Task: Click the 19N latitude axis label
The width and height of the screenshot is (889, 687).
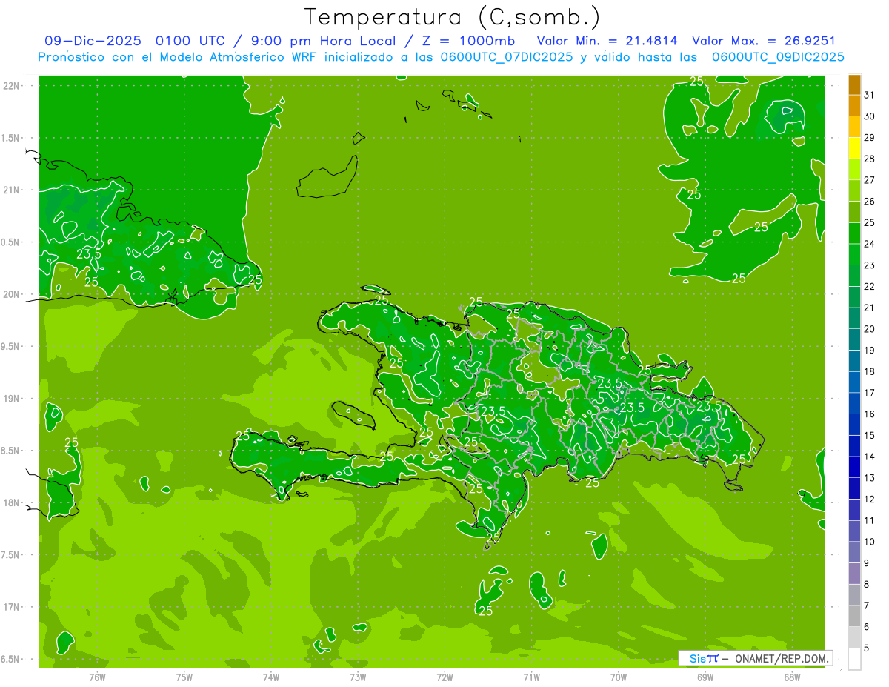Action: point(12,399)
